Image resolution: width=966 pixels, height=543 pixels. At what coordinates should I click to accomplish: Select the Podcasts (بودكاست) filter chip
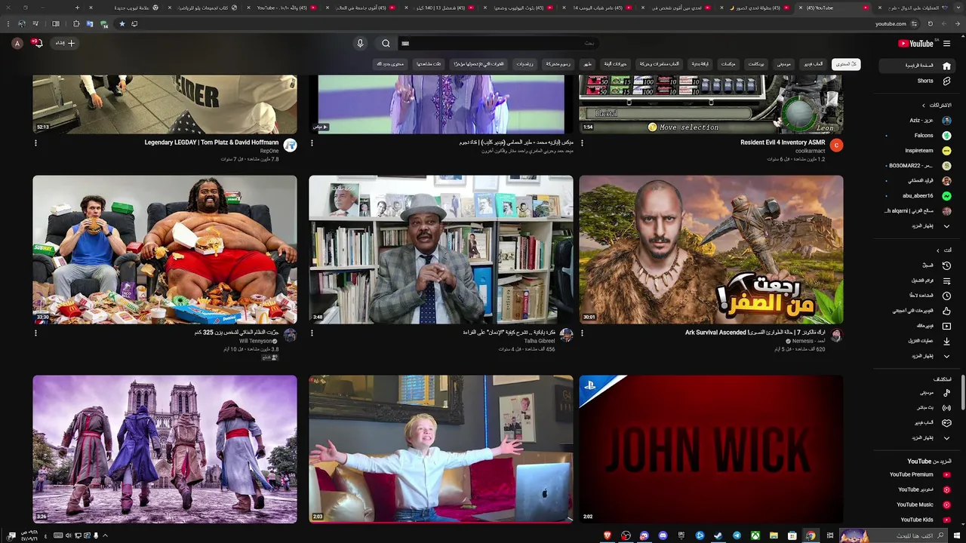(x=756, y=64)
